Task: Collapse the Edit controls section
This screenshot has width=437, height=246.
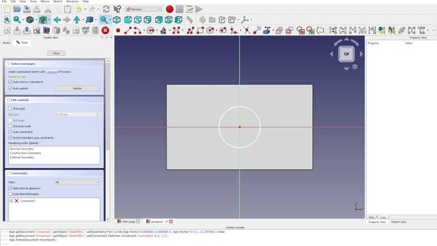Action: [x=100, y=100]
